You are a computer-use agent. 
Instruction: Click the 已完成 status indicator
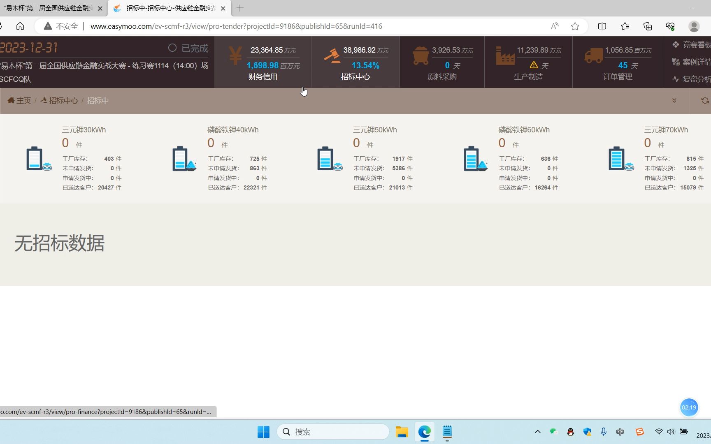[188, 48]
